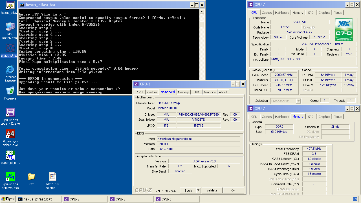This screenshot has width=361, height=203.
Task: Open the rez folder on desktop
Action: (x=32, y=176)
